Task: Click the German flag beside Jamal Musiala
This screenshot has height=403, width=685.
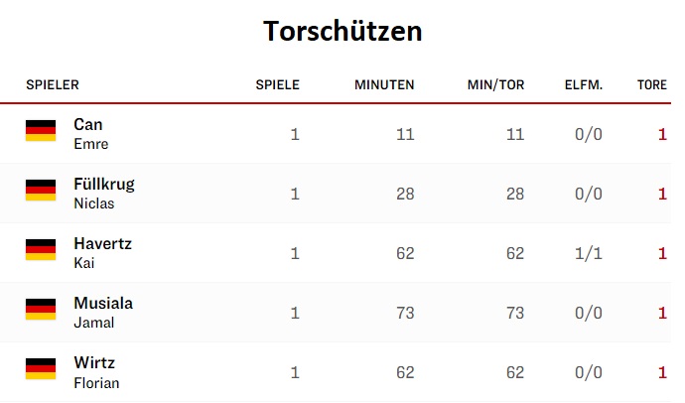Action: click(x=41, y=309)
